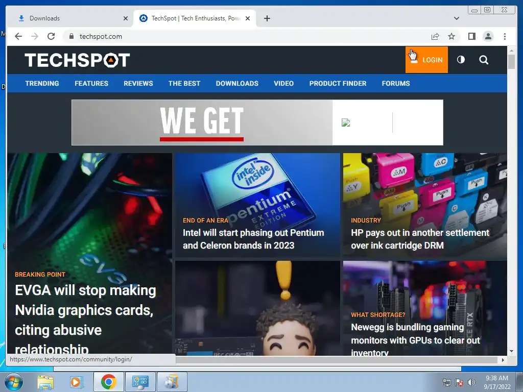Open Chrome side panel icon

coord(471,36)
